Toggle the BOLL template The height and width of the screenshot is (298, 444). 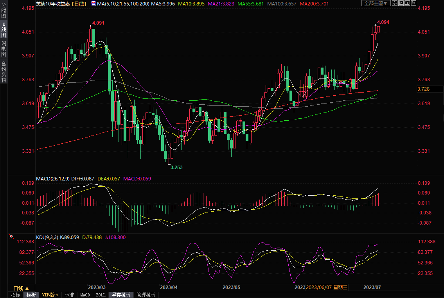(101, 295)
